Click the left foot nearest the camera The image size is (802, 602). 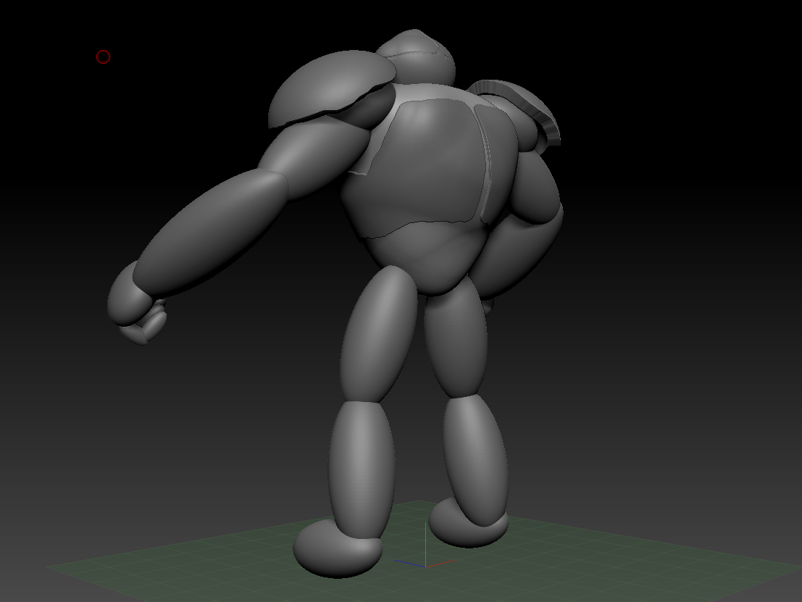tap(338, 548)
